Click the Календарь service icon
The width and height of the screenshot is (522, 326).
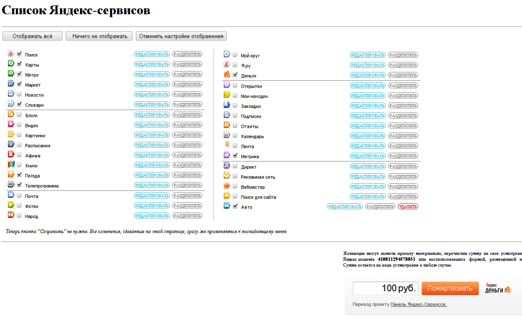227,135
